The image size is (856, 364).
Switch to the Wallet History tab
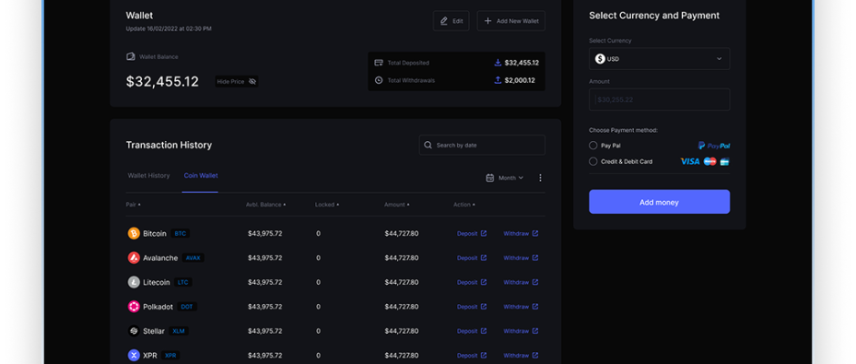(x=148, y=176)
